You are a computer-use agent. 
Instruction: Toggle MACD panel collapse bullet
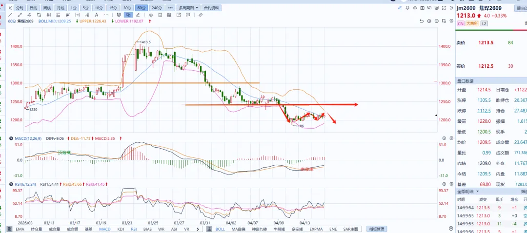coord(11,138)
